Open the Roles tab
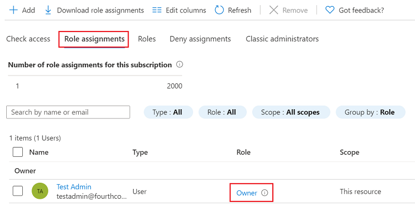The width and height of the screenshot is (415, 206). click(147, 39)
